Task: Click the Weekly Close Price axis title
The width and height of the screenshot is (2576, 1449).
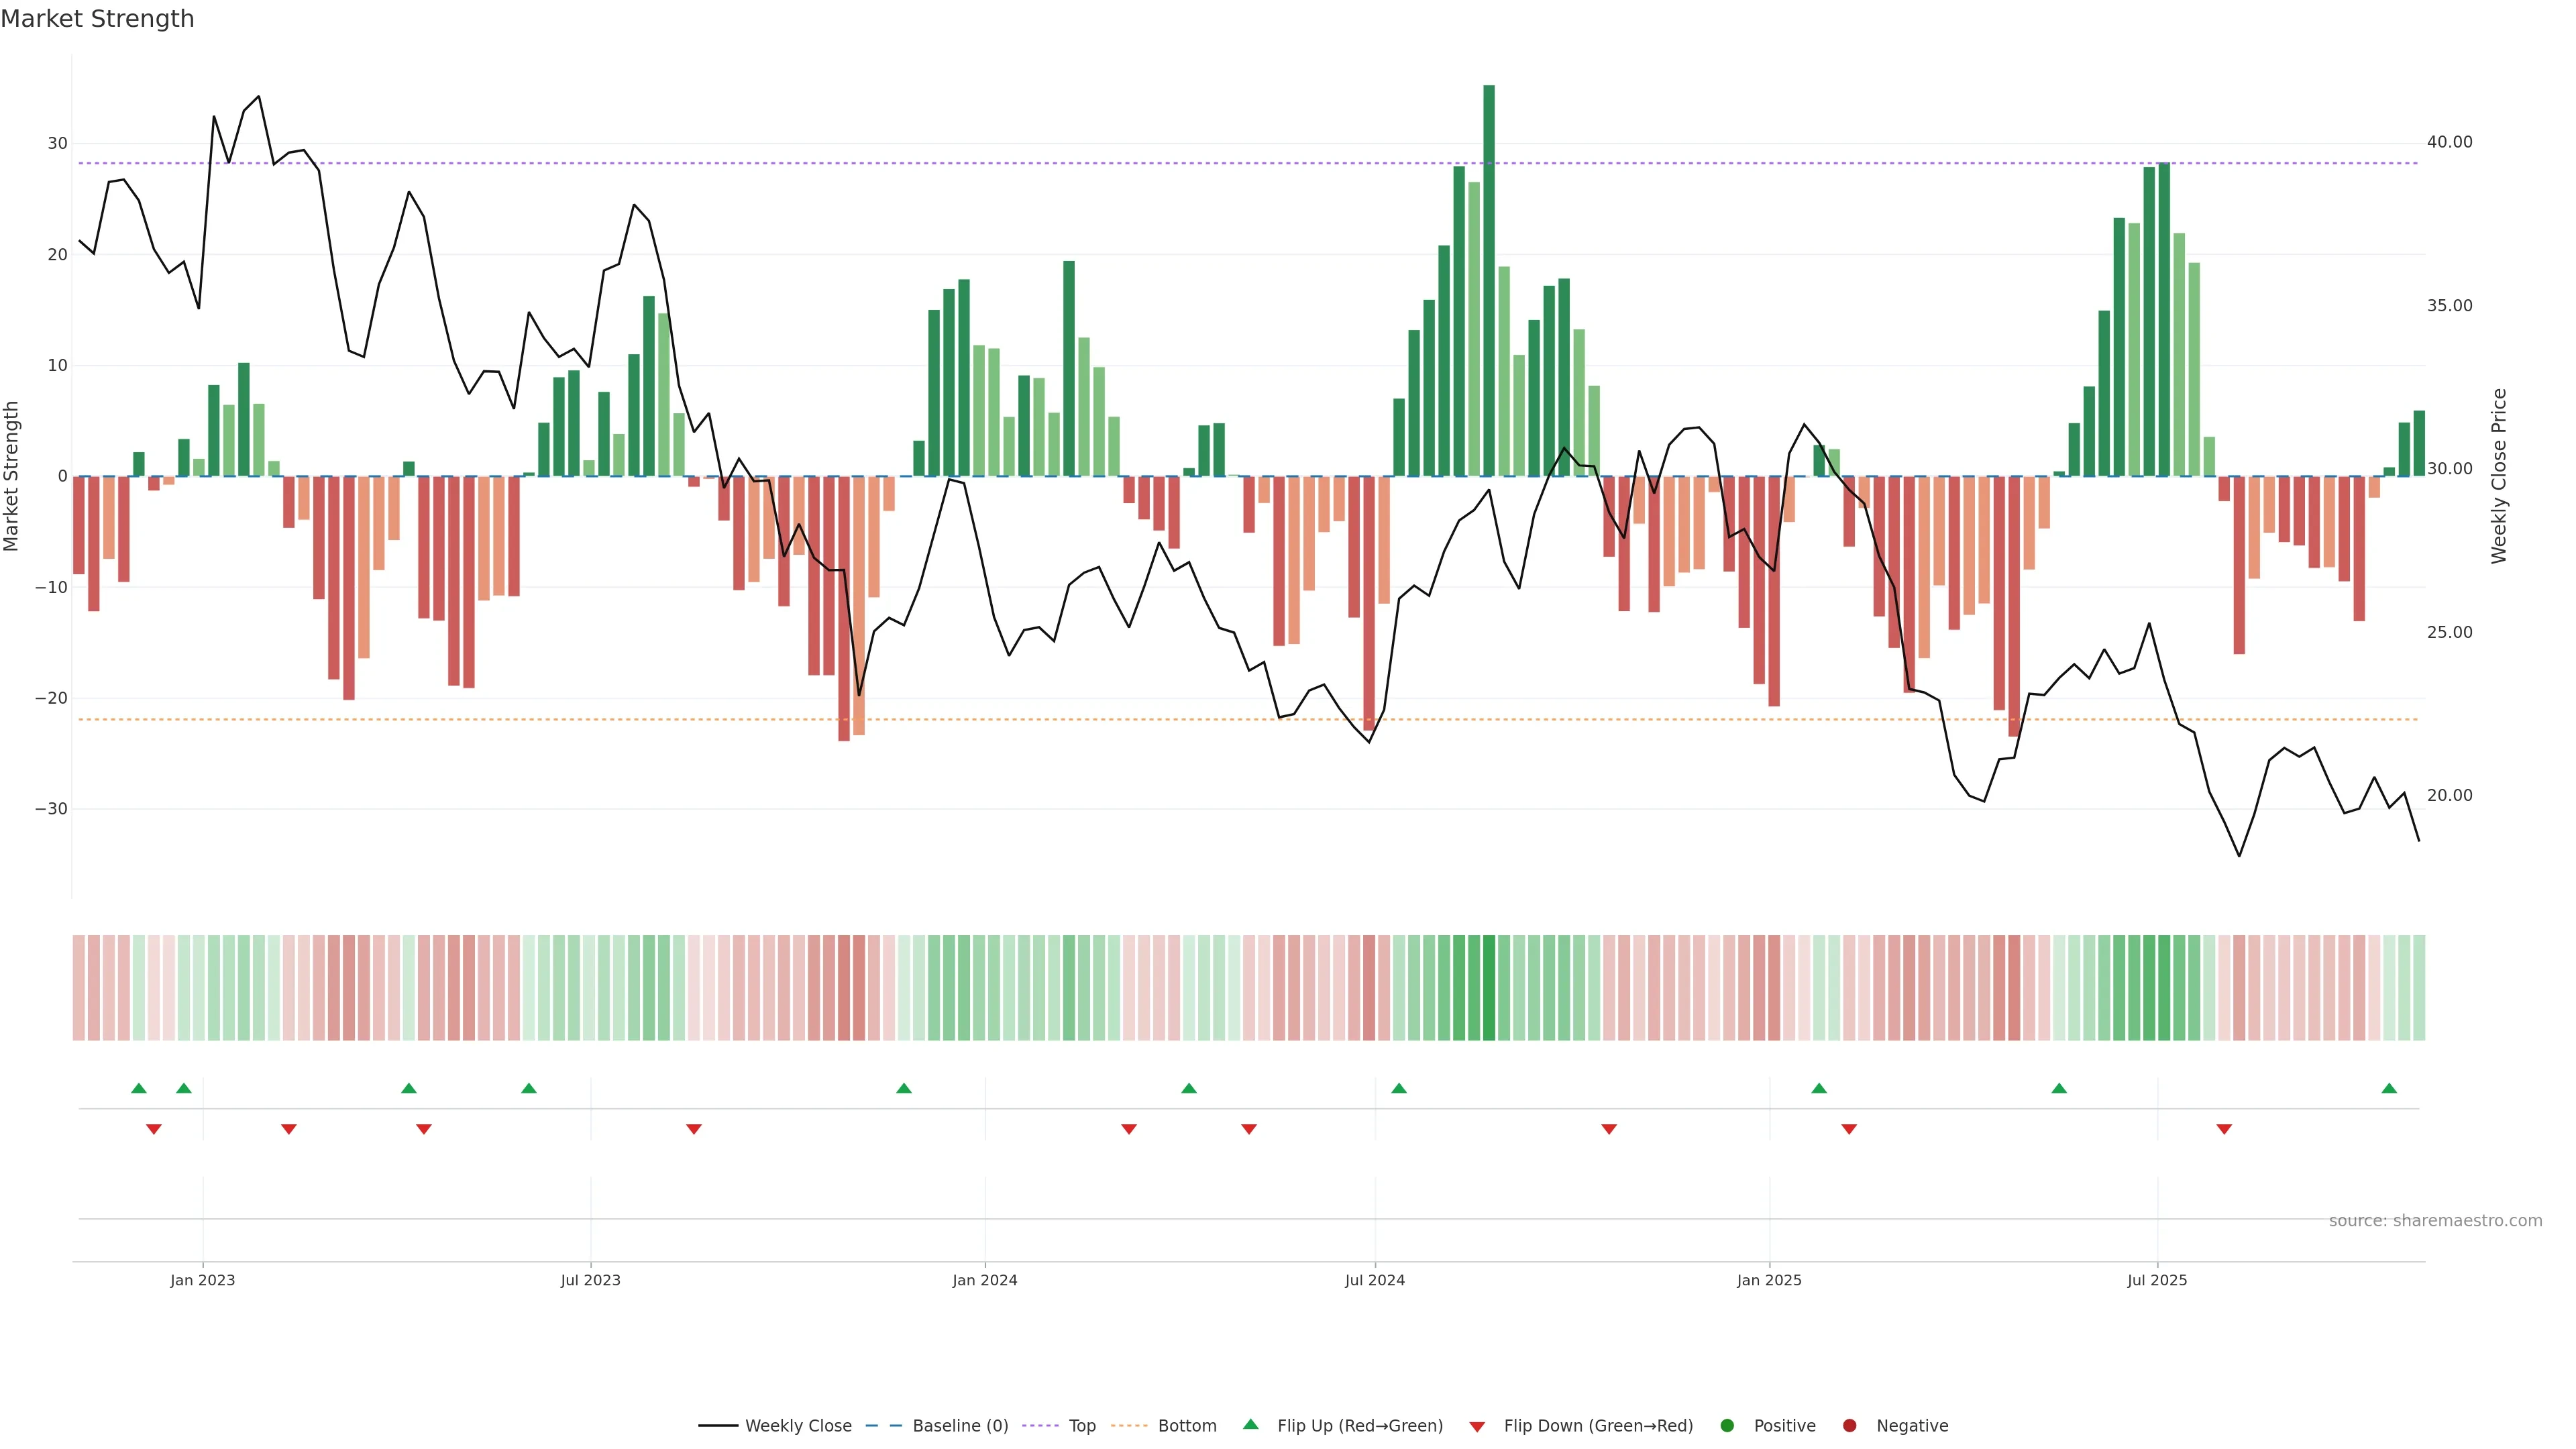Action: (2499, 476)
